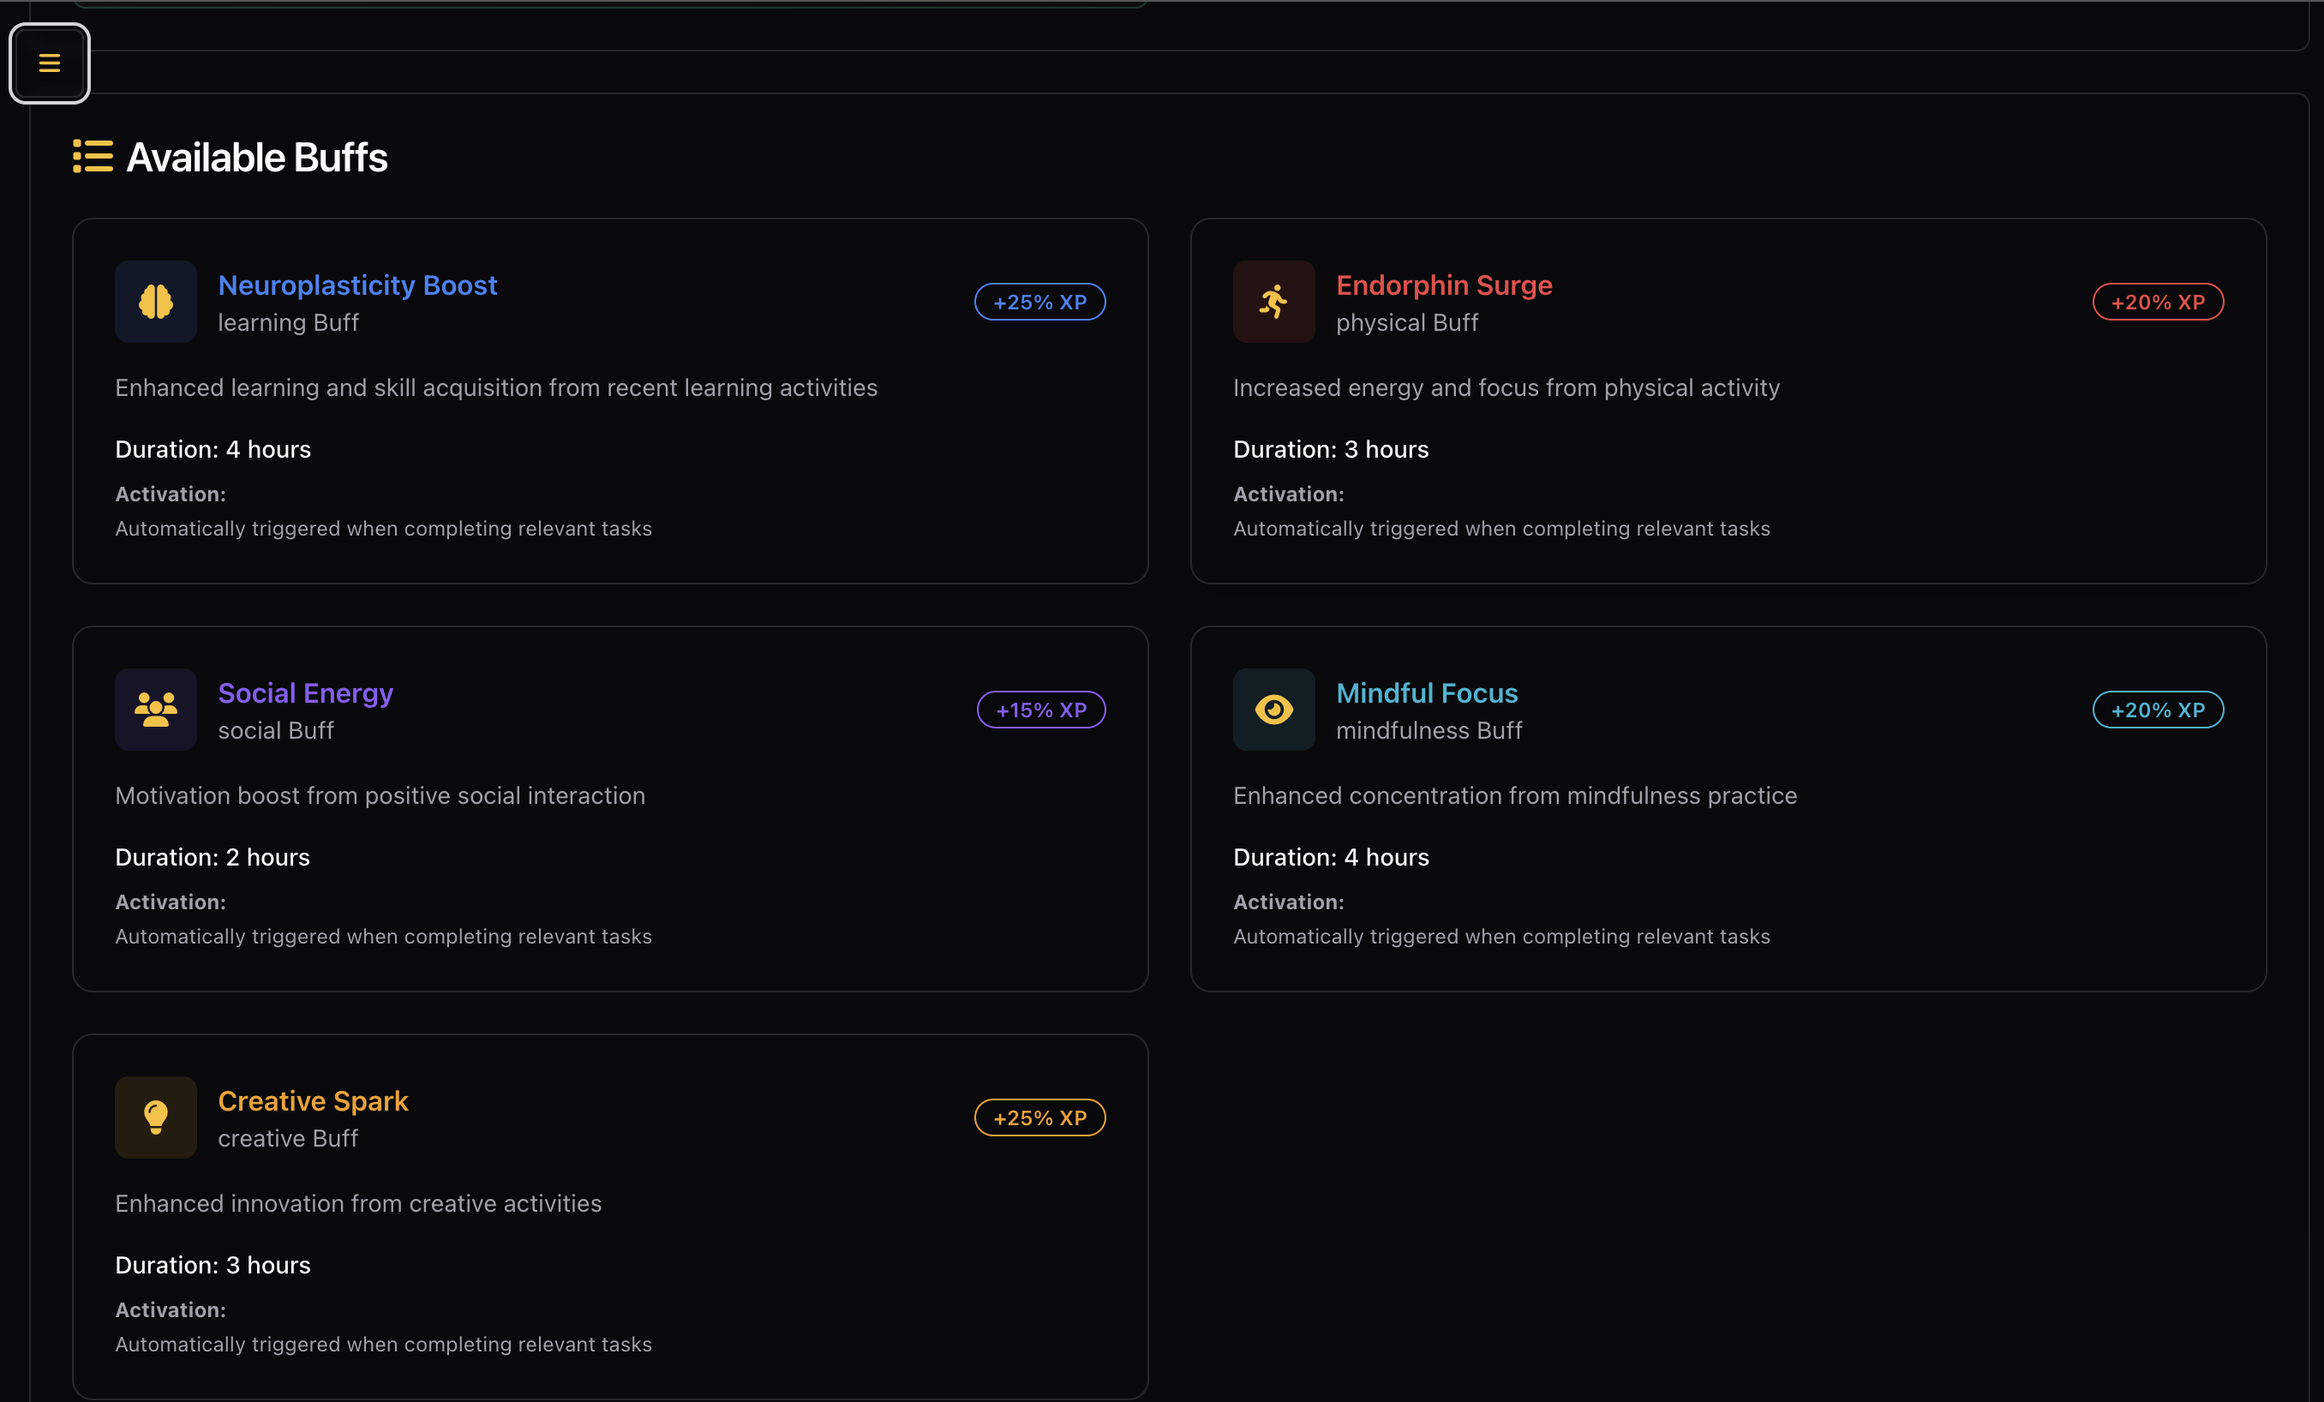Viewport: 2324px width, 1402px height.
Task: Click the Duration: 2 hours text
Action: 213,857
